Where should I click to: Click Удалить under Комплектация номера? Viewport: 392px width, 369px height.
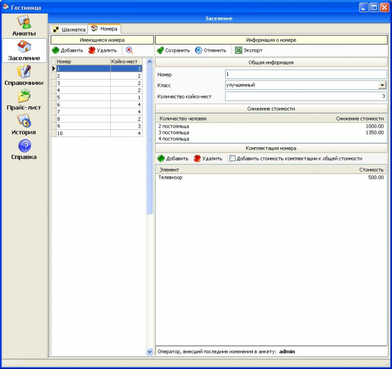[207, 159]
